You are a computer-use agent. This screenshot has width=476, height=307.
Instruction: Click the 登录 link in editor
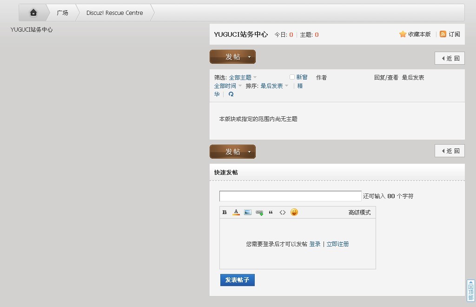pyautogui.click(x=315, y=244)
